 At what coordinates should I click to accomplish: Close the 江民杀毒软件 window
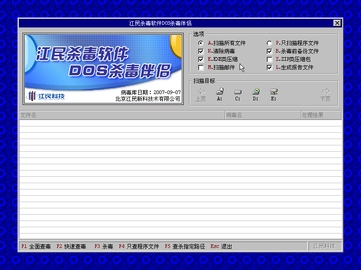tap(337, 23)
